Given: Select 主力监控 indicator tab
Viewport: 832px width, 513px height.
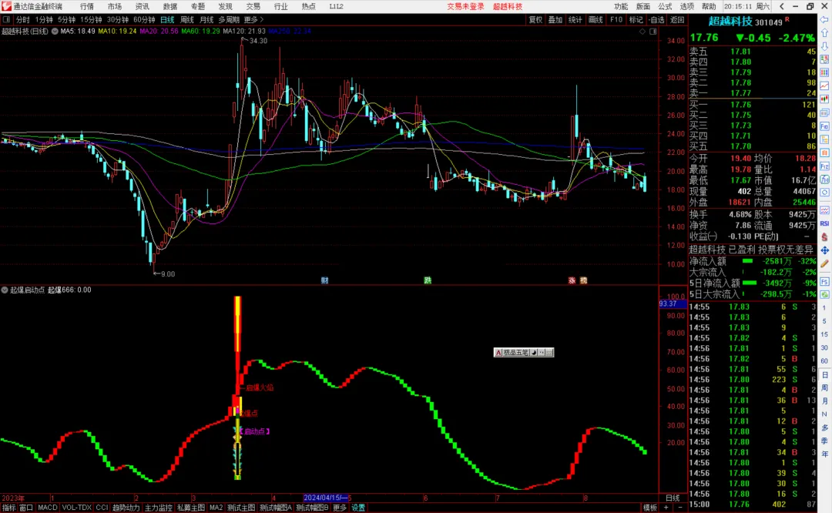Looking at the screenshot, I should point(158,508).
